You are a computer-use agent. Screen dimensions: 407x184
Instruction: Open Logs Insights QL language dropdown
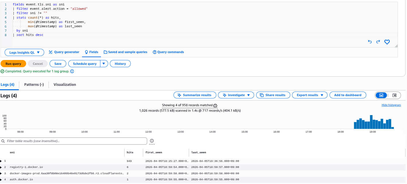coord(24,53)
